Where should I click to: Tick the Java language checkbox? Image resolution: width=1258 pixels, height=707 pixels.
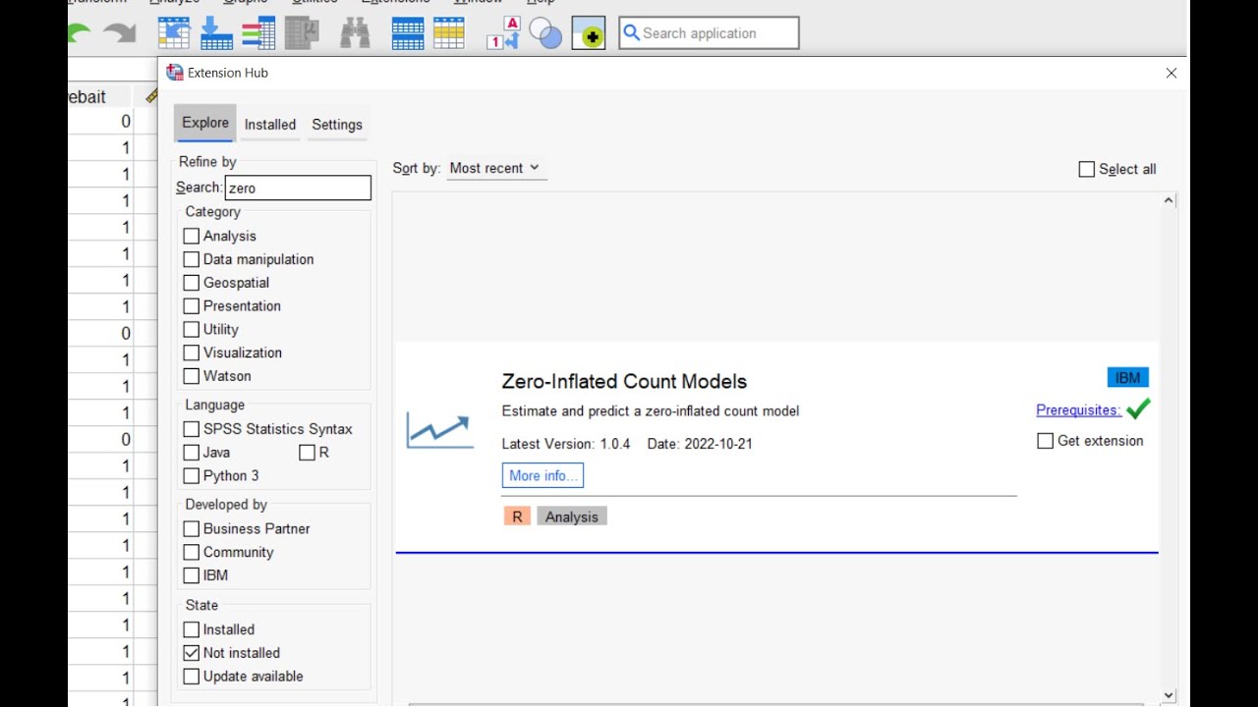pyautogui.click(x=192, y=453)
